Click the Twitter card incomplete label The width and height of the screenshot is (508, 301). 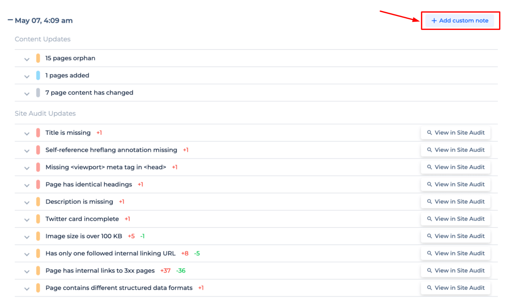pyautogui.click(x=82, y=219)
